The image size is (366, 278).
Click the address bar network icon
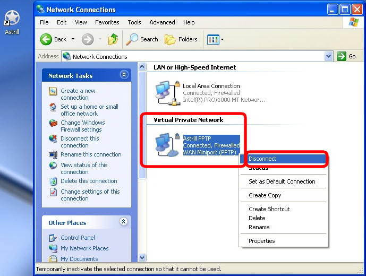point(67,56)
